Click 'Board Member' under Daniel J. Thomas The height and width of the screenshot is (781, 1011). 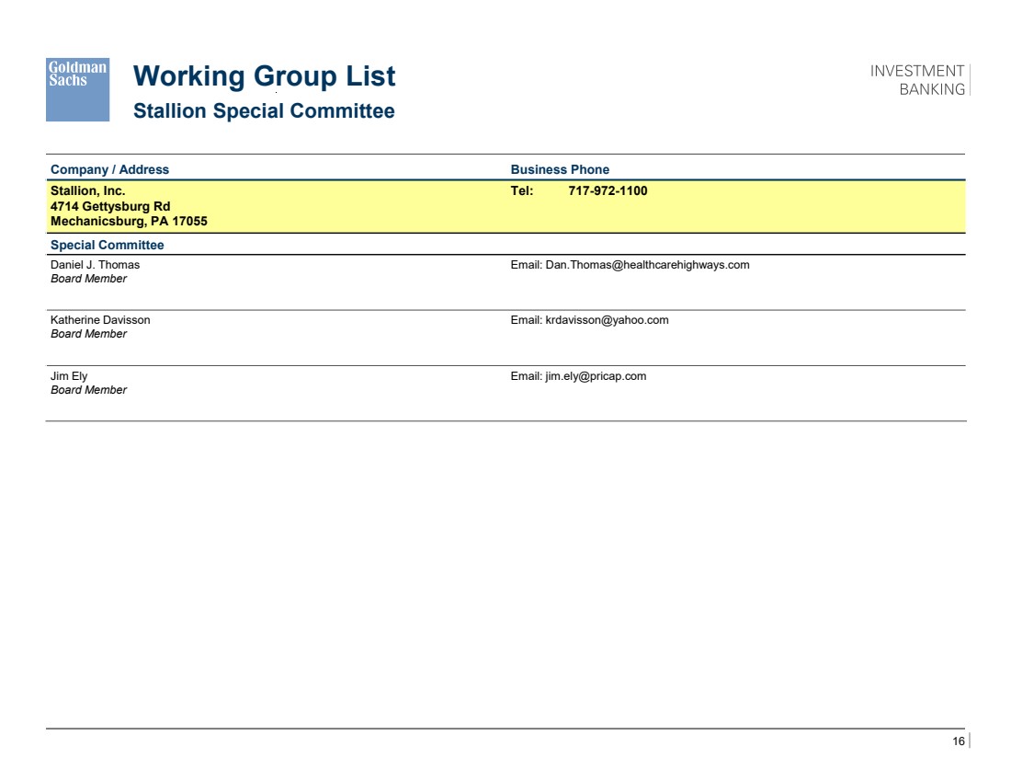[88, 279]
